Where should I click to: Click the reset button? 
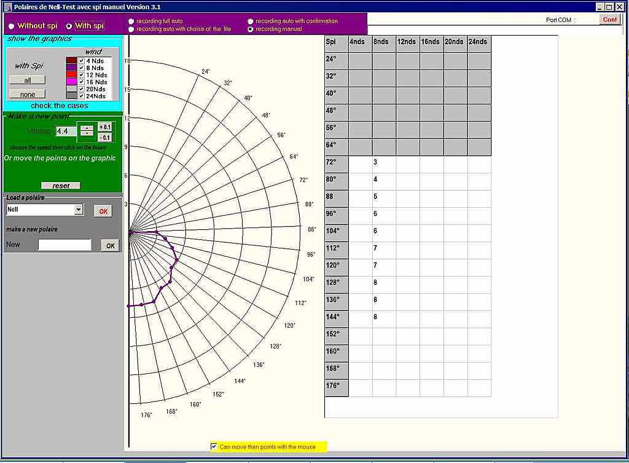pyautogui.click(x=61, y=186)
